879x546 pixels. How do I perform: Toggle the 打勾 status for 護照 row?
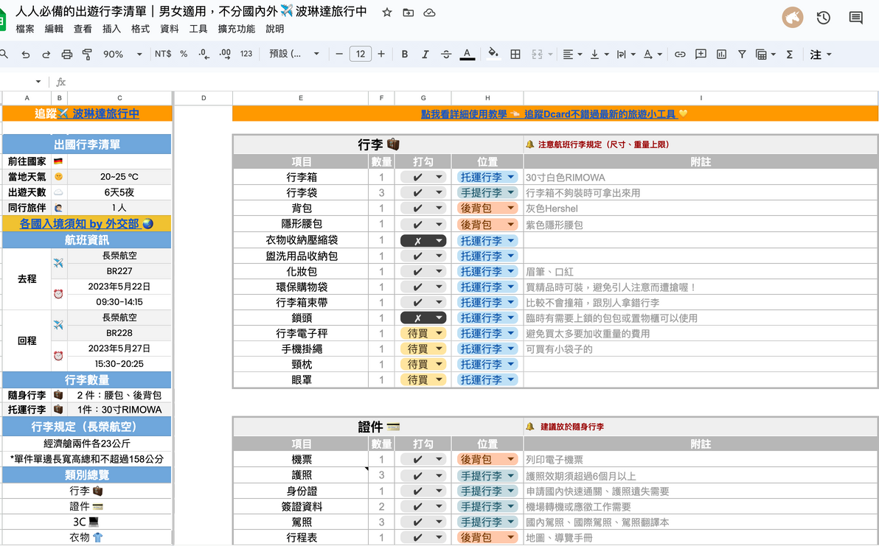click(423, 475)
